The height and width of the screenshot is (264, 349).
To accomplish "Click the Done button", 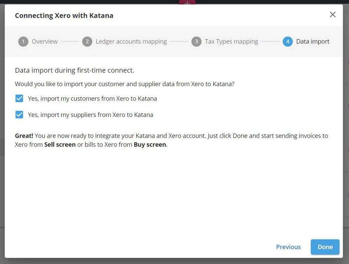I will (x=325, y=247).
